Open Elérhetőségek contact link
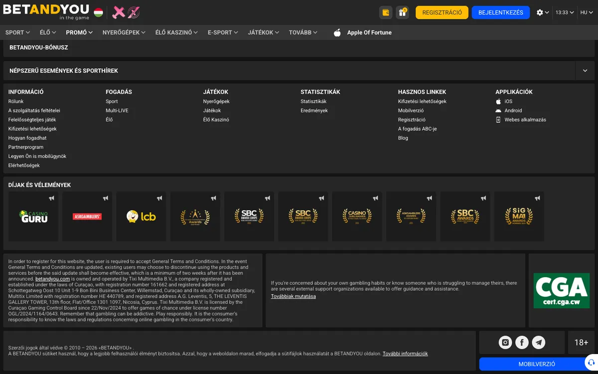Image resolution: width=598 pixels, height=374 pixels. pos(24,166)
